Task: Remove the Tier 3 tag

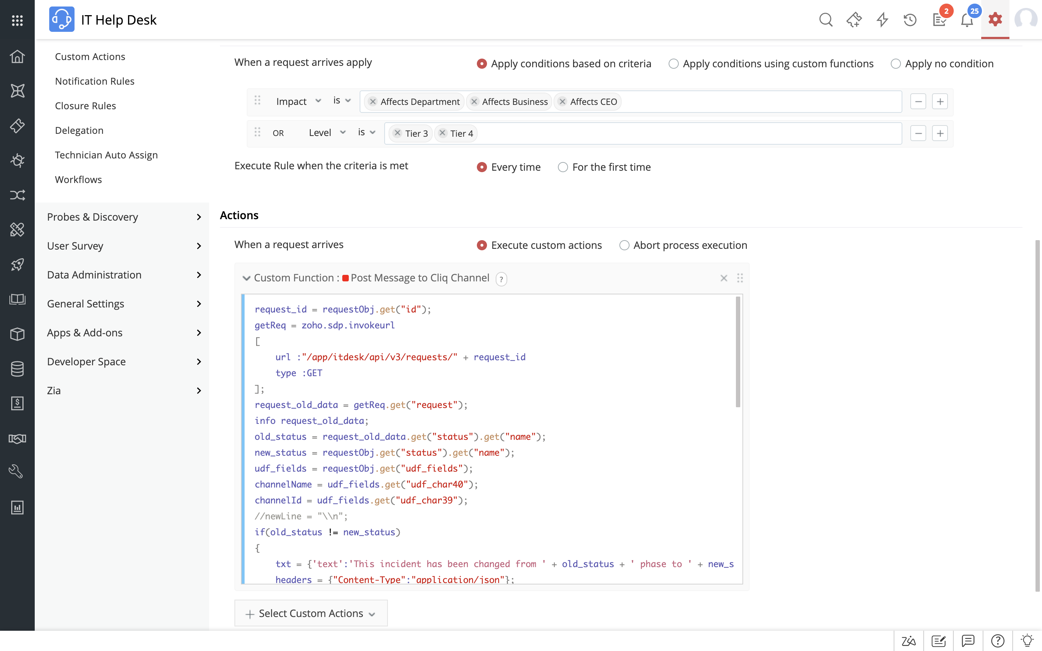Action: pyautogui.click(x=397, y=133)
